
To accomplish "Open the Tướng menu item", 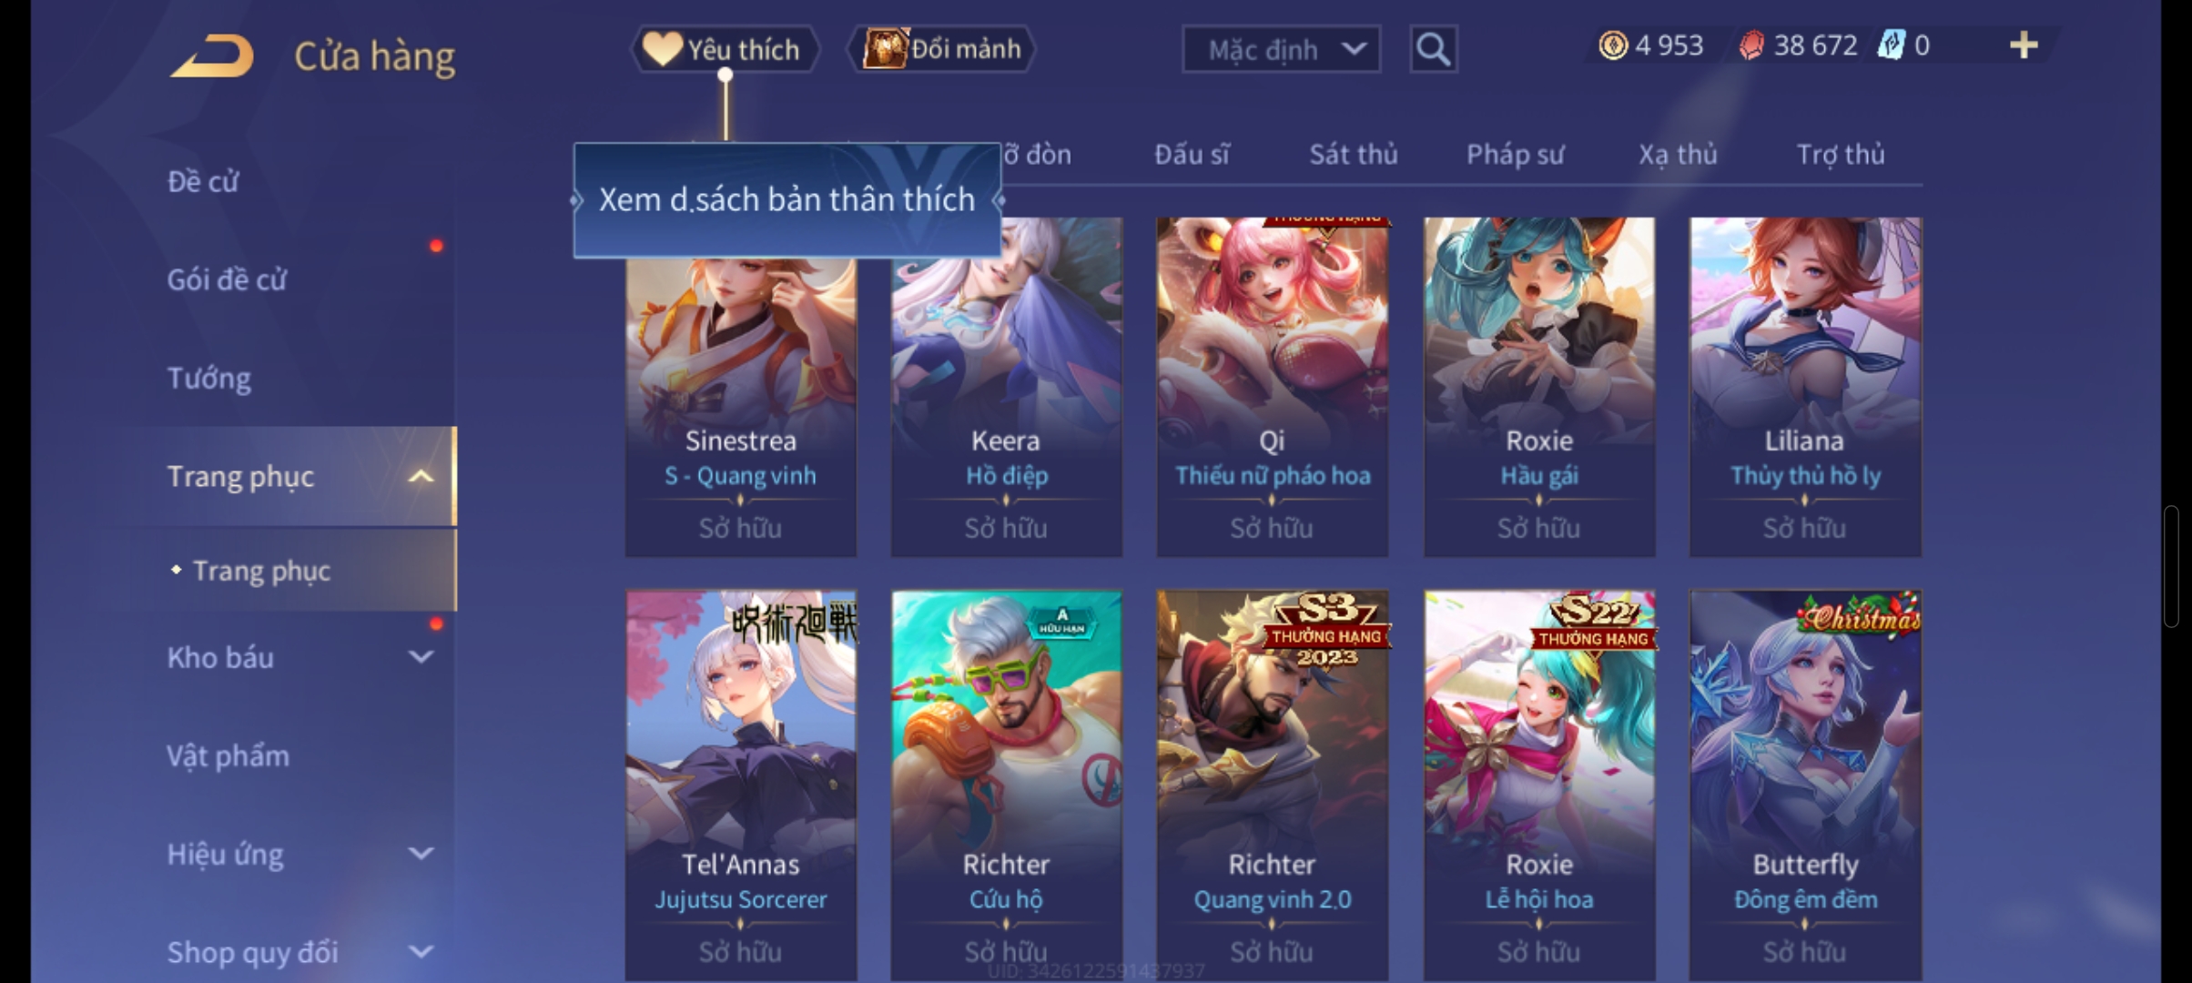I will pos(208,378).
